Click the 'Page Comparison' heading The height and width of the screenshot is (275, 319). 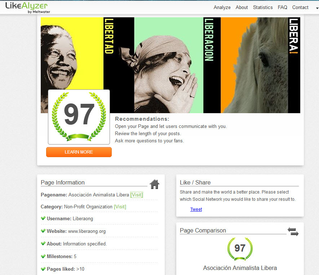point(203,230)
